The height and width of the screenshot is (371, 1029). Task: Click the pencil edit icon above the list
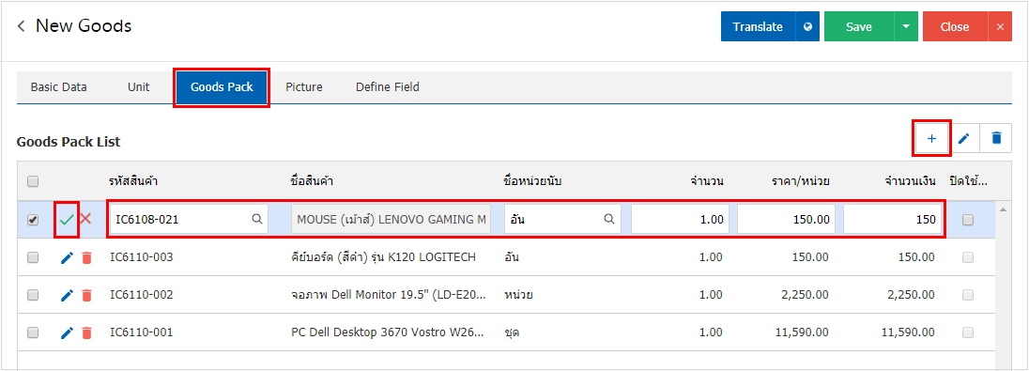pos(964,138)
